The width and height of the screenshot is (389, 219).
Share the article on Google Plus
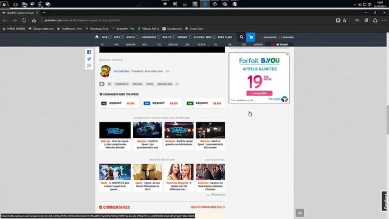coord(89,66)
